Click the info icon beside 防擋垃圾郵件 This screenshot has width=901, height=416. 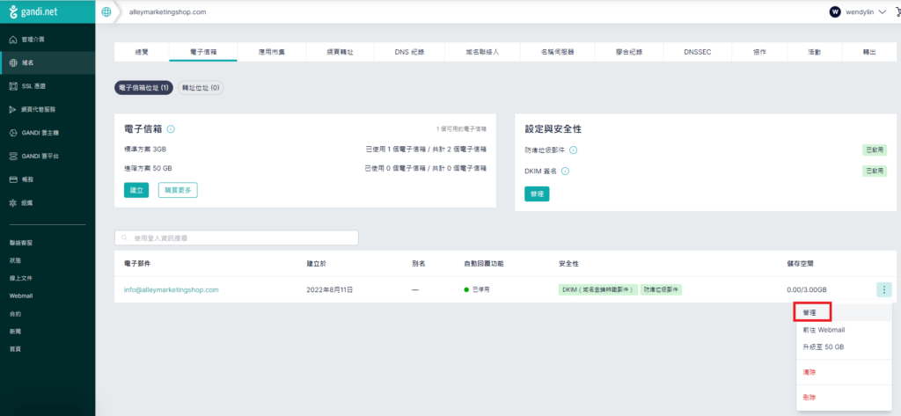[573, 150]
